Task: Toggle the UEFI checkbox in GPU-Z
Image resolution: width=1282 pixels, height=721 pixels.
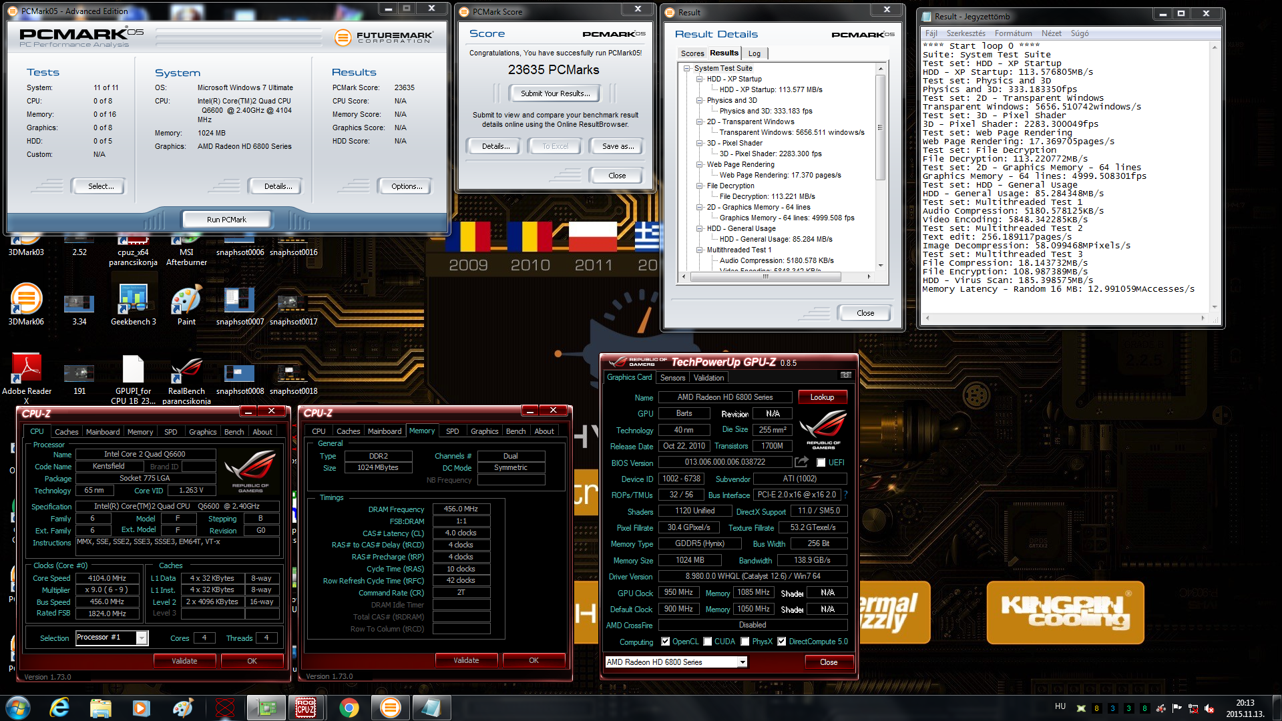Action: tap(821, 463)
